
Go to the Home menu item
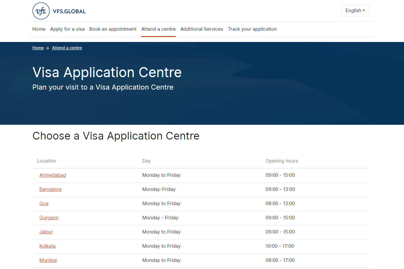click(39, 29)
